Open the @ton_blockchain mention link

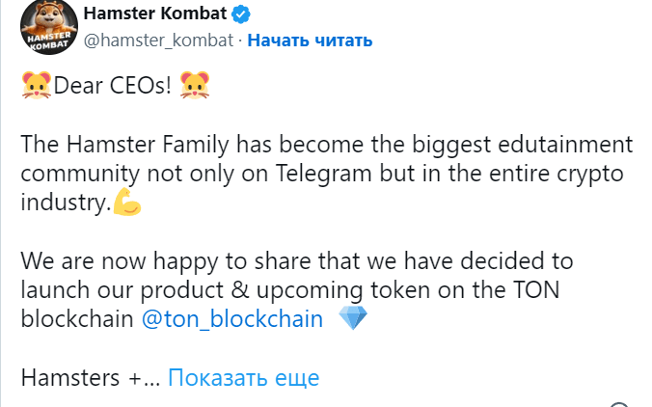tap(232, 319)
